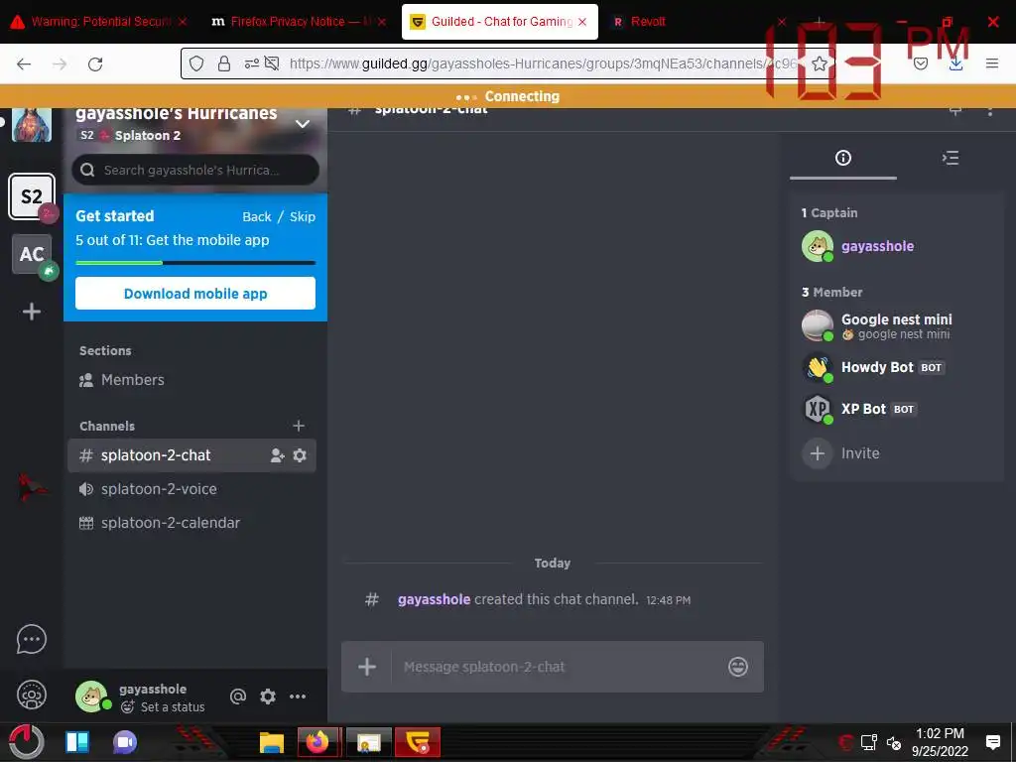Open the Members section
Image resolution: width=1016 pixels, height=762 pixels.
191,380
